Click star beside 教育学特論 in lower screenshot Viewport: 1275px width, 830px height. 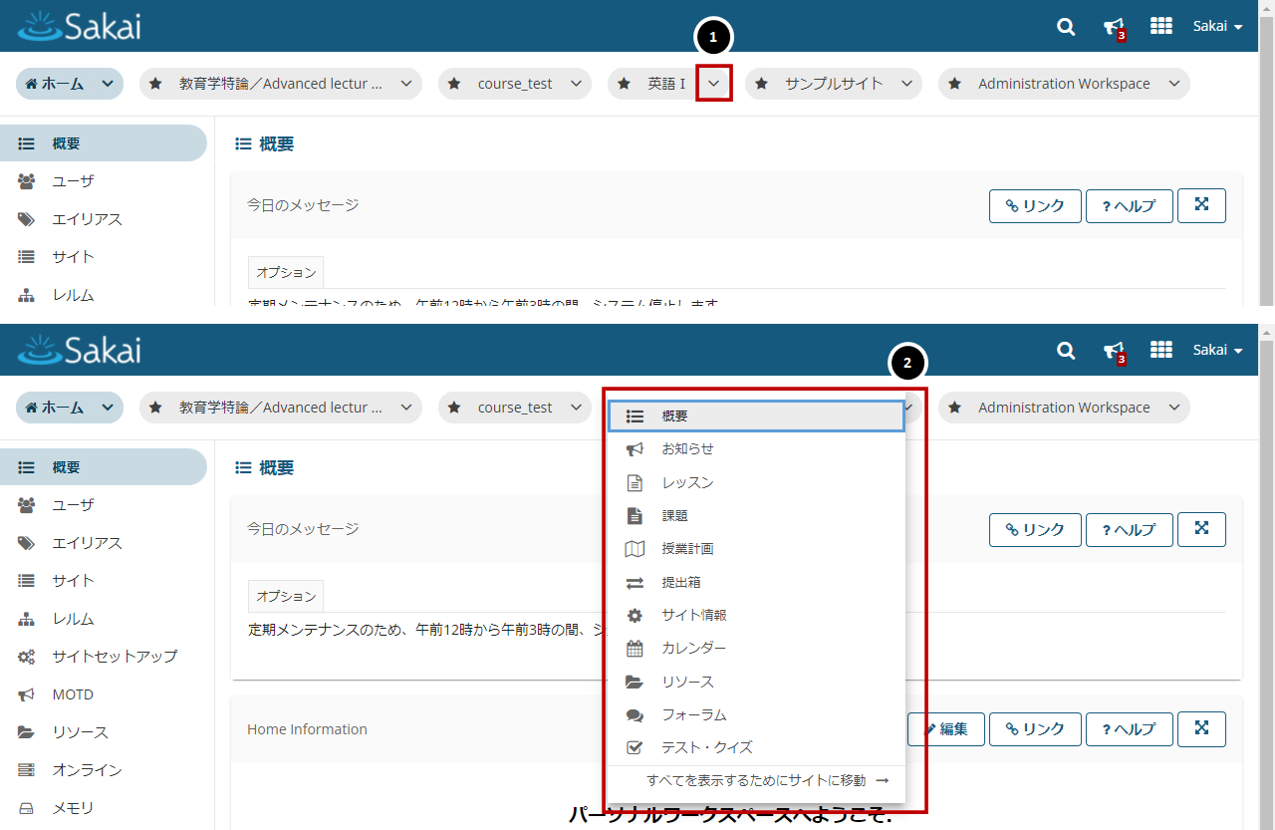[156, 408]
